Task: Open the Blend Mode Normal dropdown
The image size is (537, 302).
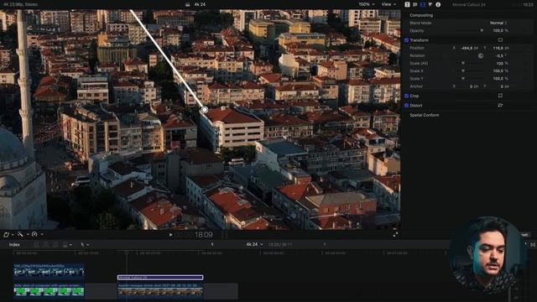Action: click(498, 23)
